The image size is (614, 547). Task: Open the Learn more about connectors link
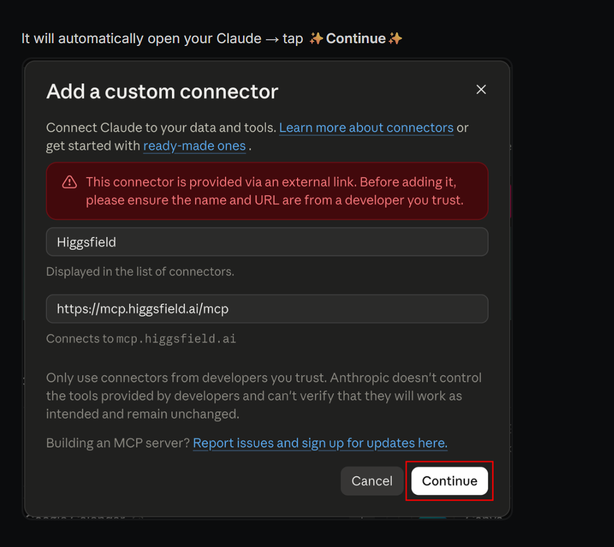(x=366, y=128)
